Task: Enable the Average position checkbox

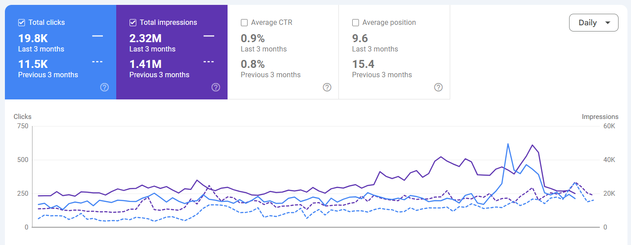Action: coord(355,23)
